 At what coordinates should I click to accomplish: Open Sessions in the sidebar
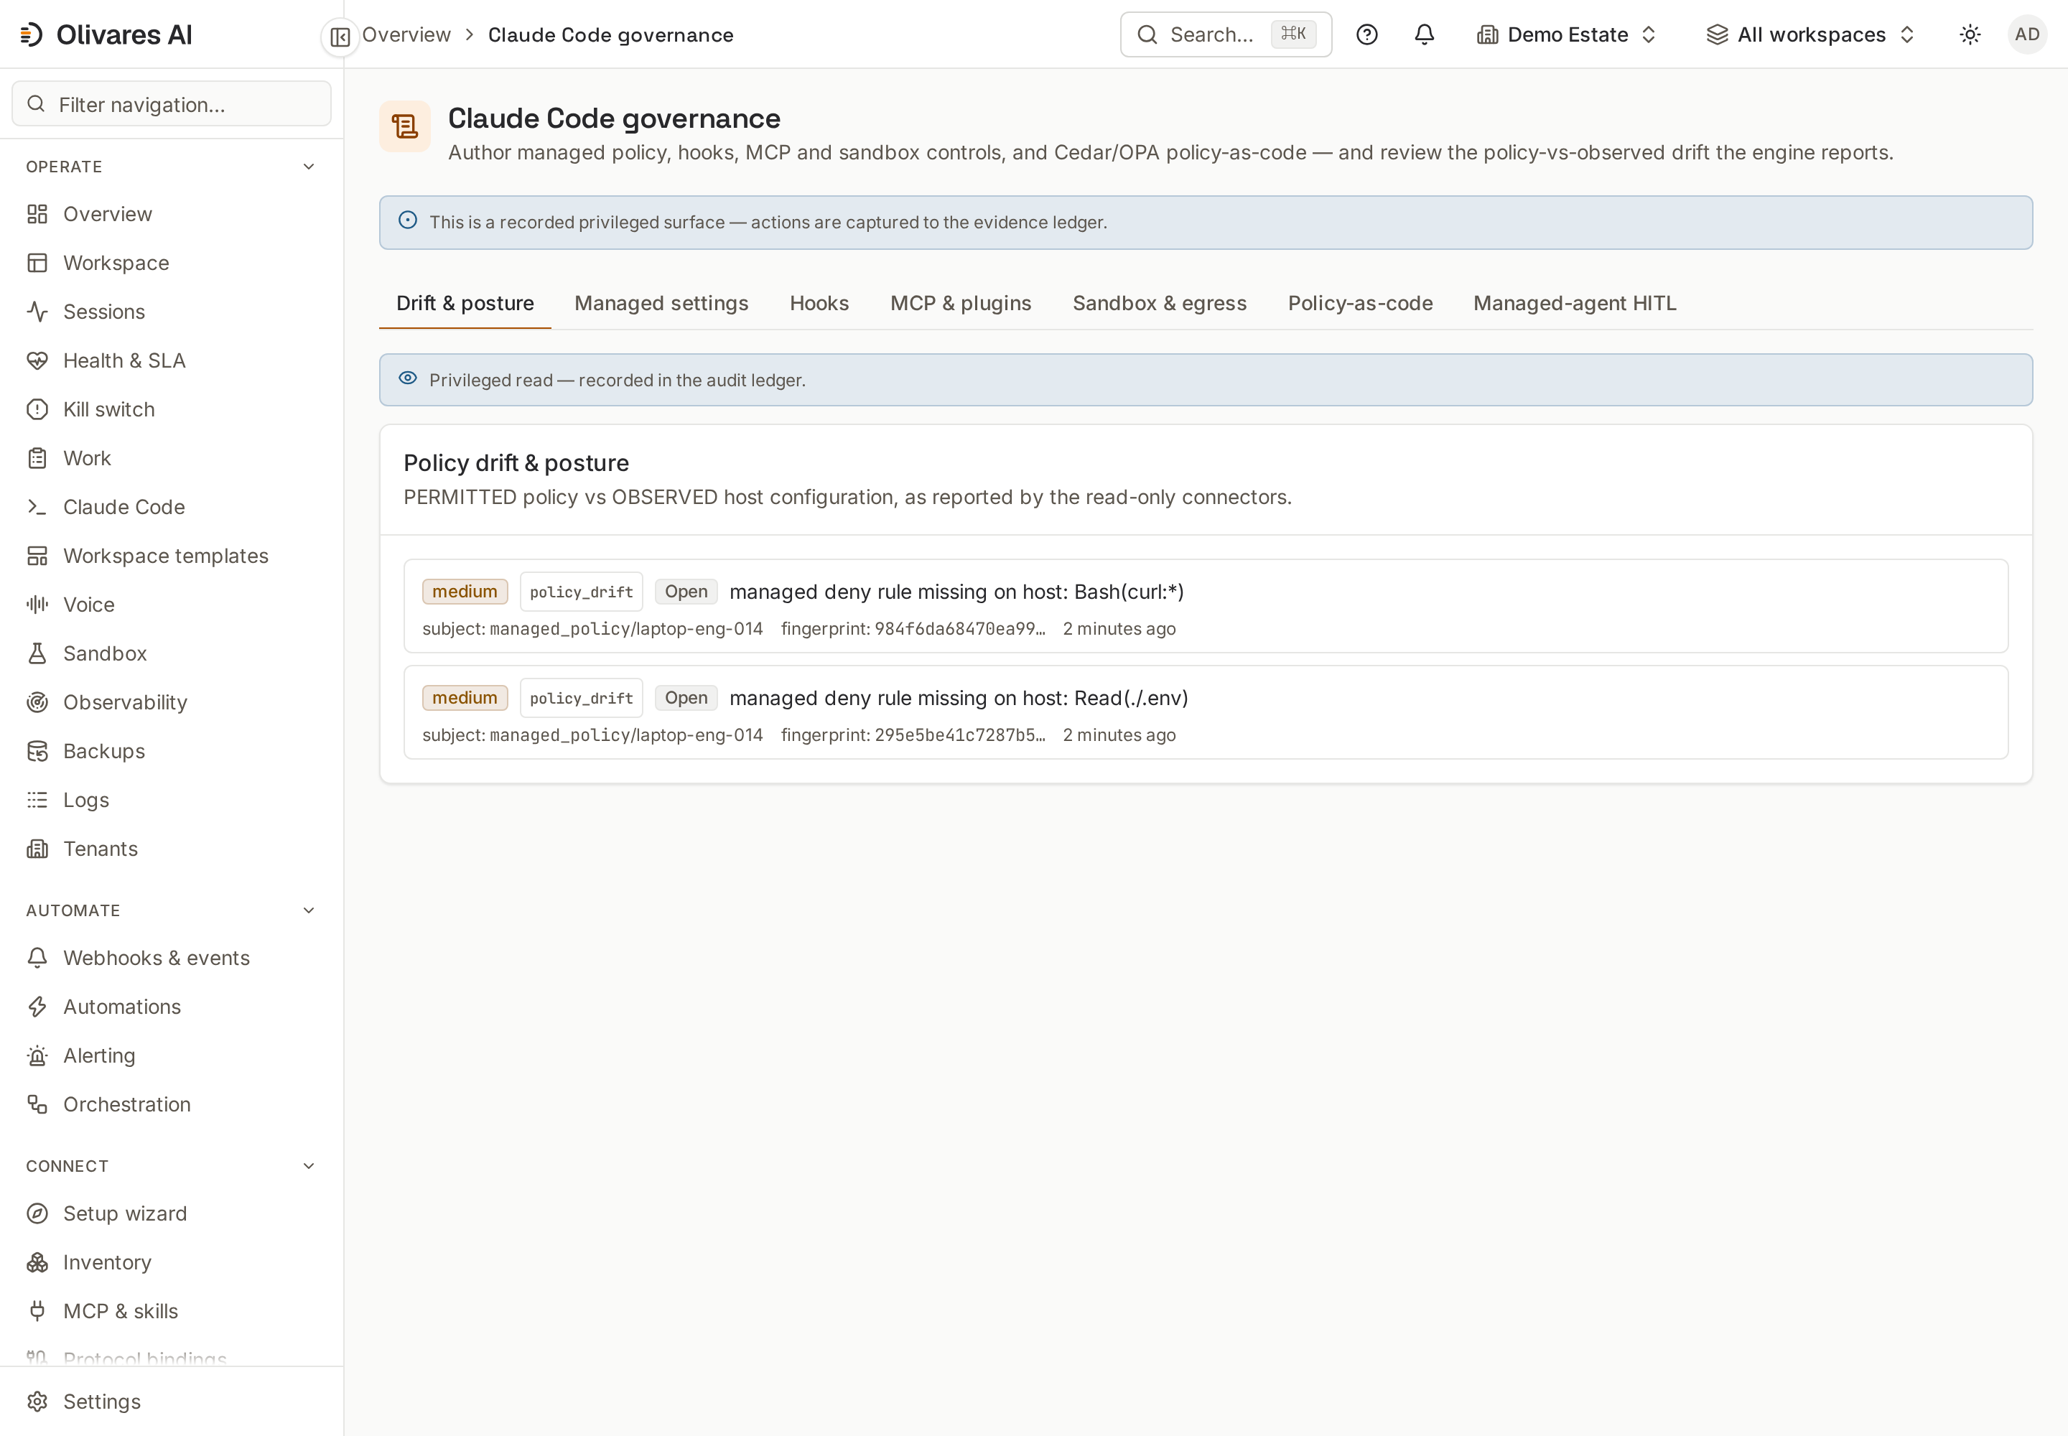[171, 312]
